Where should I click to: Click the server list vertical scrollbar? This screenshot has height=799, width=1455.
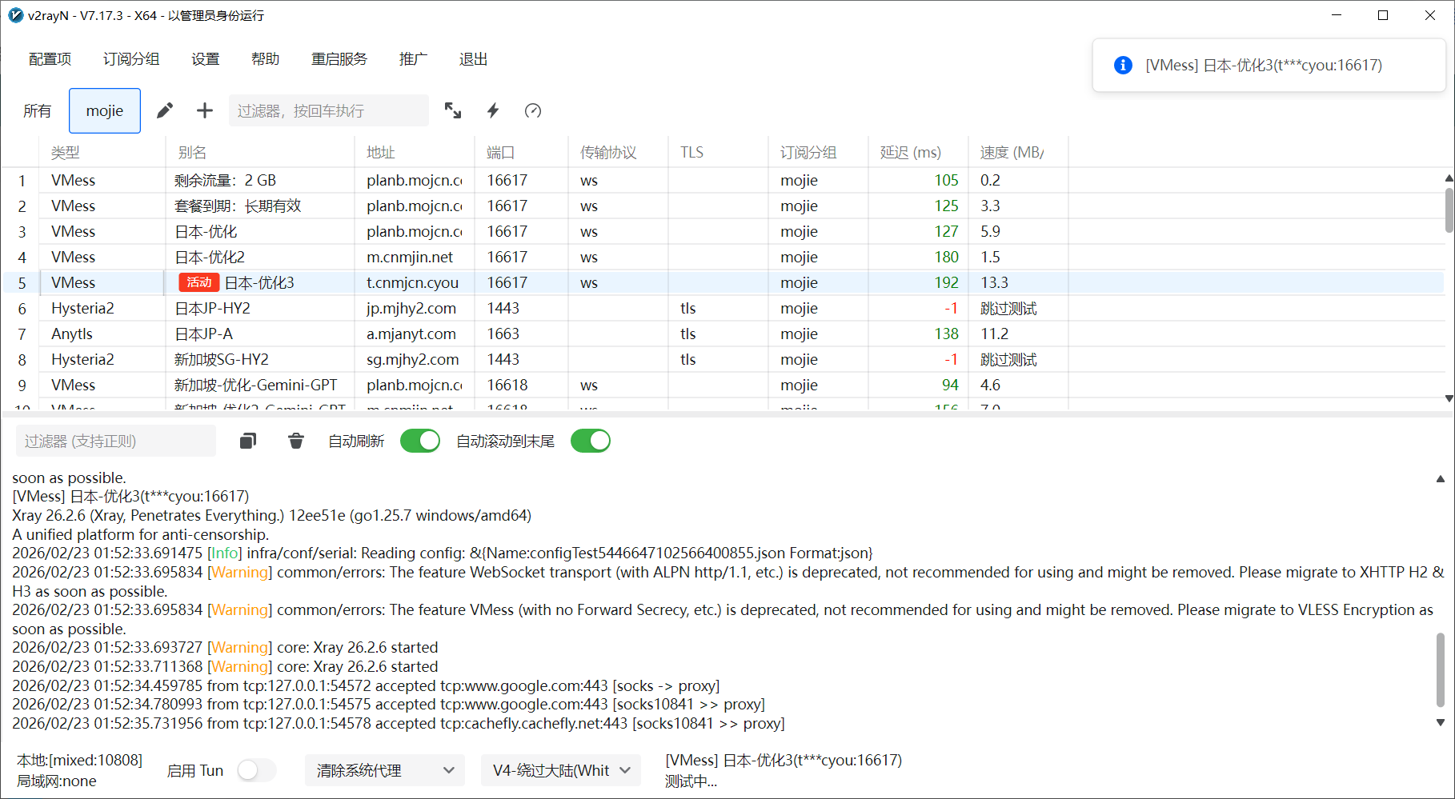(x=1449, y=210)
